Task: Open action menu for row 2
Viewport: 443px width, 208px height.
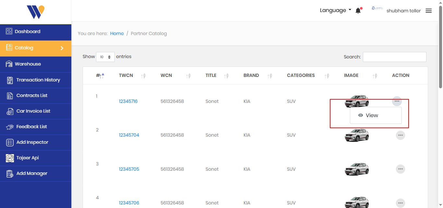Action: tap(400, 135)
